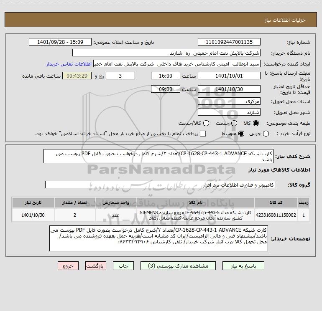Click the buyer organization name field
Screen dimensions: 322x311
pyautogui.click(x=166, y=53)
